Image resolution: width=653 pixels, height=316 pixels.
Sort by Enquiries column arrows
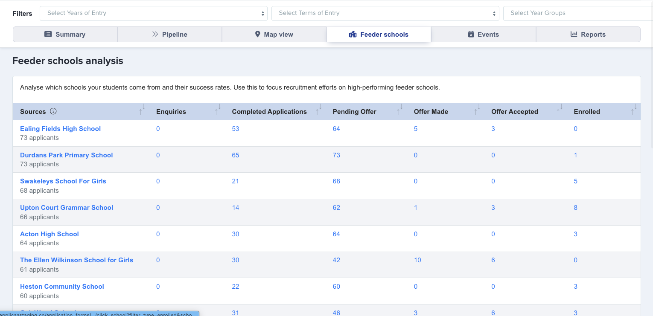coord(218,110)
